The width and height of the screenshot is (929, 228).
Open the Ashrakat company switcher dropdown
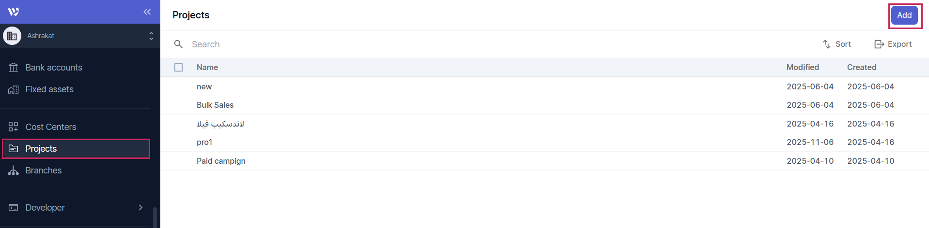pos(151,36)
